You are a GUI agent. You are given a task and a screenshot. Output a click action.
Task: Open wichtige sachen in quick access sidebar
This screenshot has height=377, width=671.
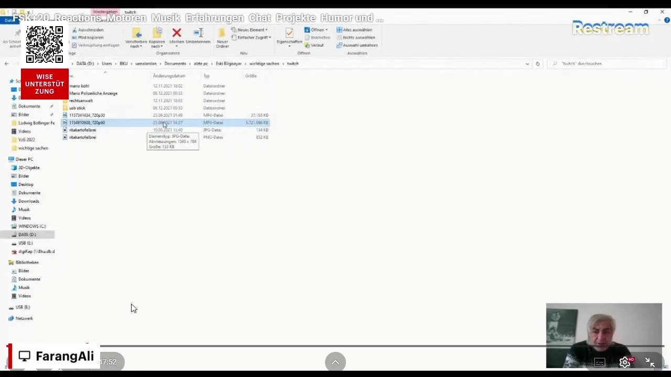point(29,148)
